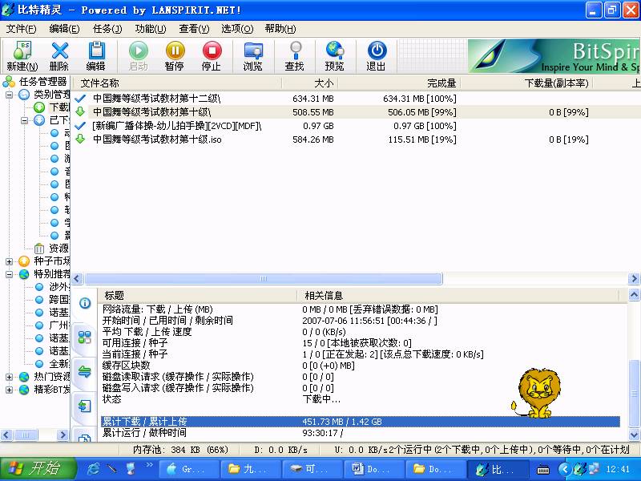The image size is (641, 481).
Task: Click the Windows 开始 Start button
Action: [x=34, y=468]
